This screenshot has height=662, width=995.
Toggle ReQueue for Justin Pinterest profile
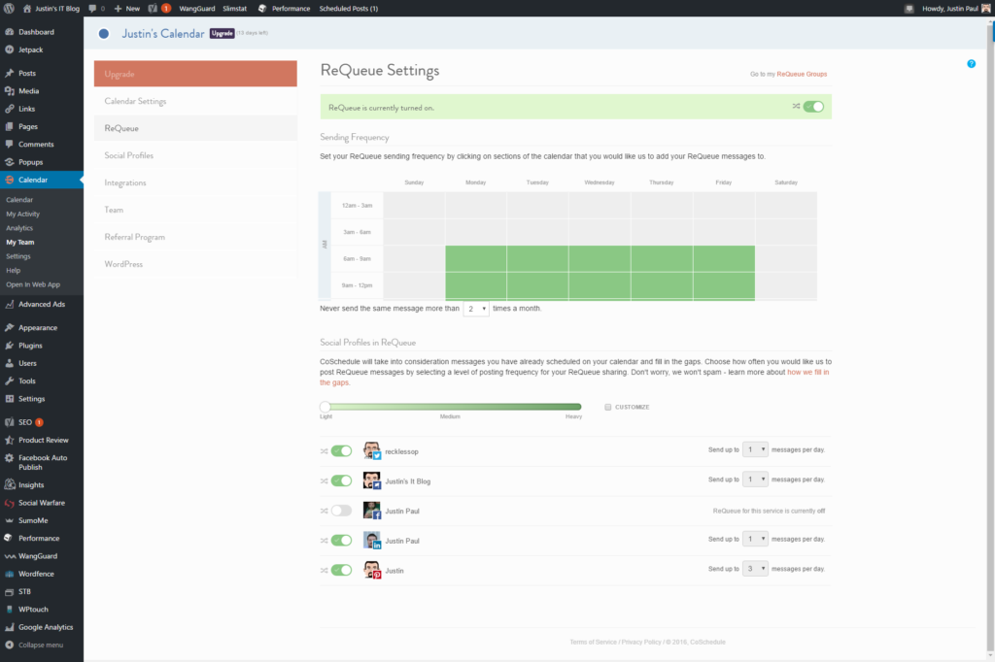341,570
